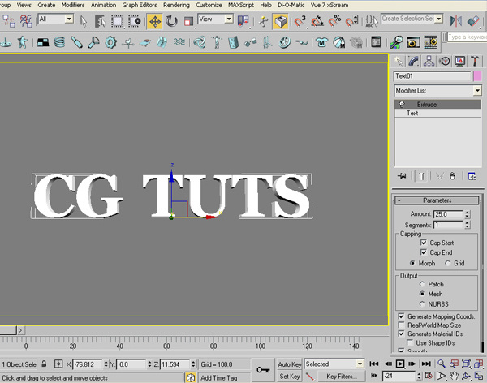Open the View reference coordinate dropdown
Screen dimensions: 487x383
(x=216, y=19)
